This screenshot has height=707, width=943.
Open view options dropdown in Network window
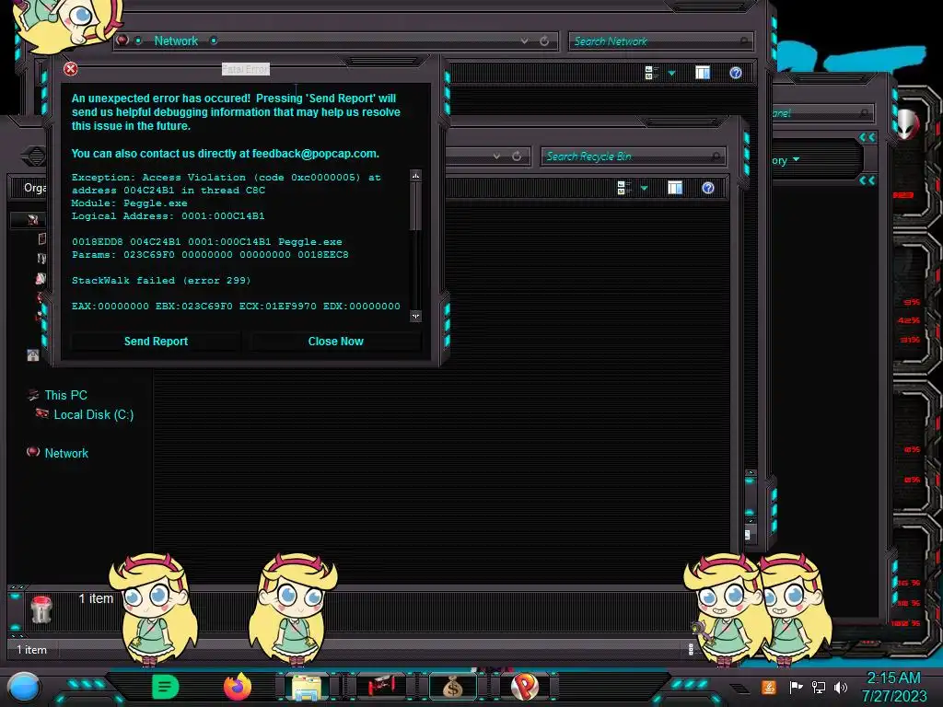tap(671, 74)
